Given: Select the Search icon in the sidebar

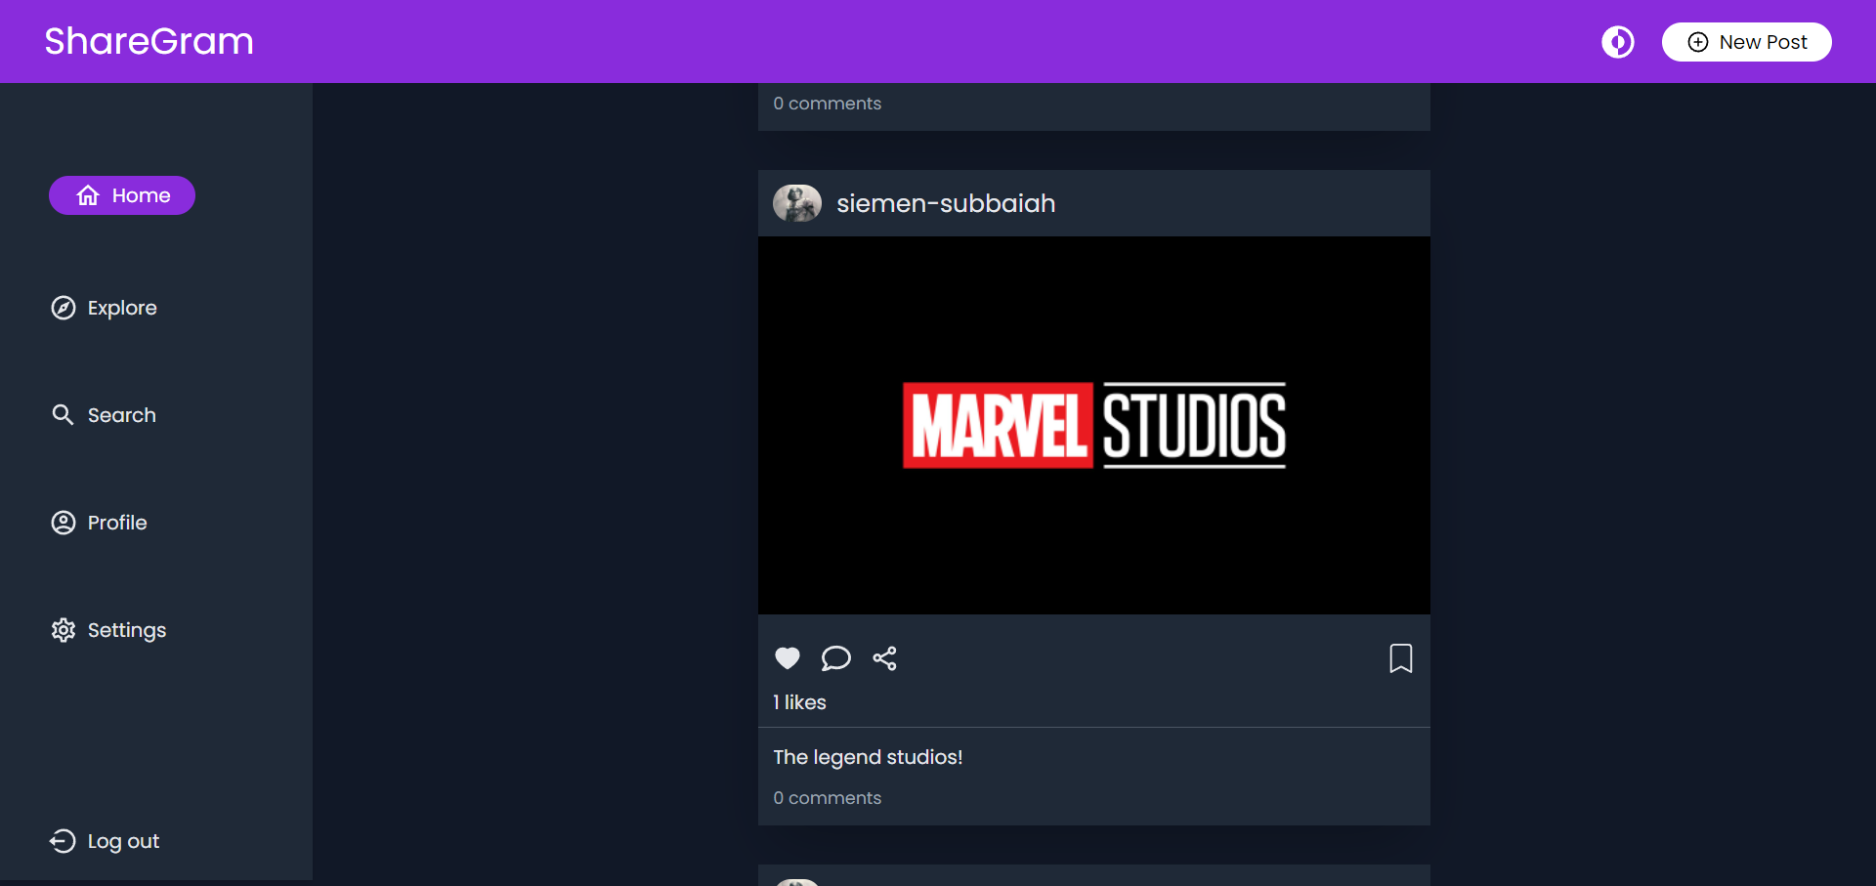Looking at the screenshot, I should click(63, 414).
